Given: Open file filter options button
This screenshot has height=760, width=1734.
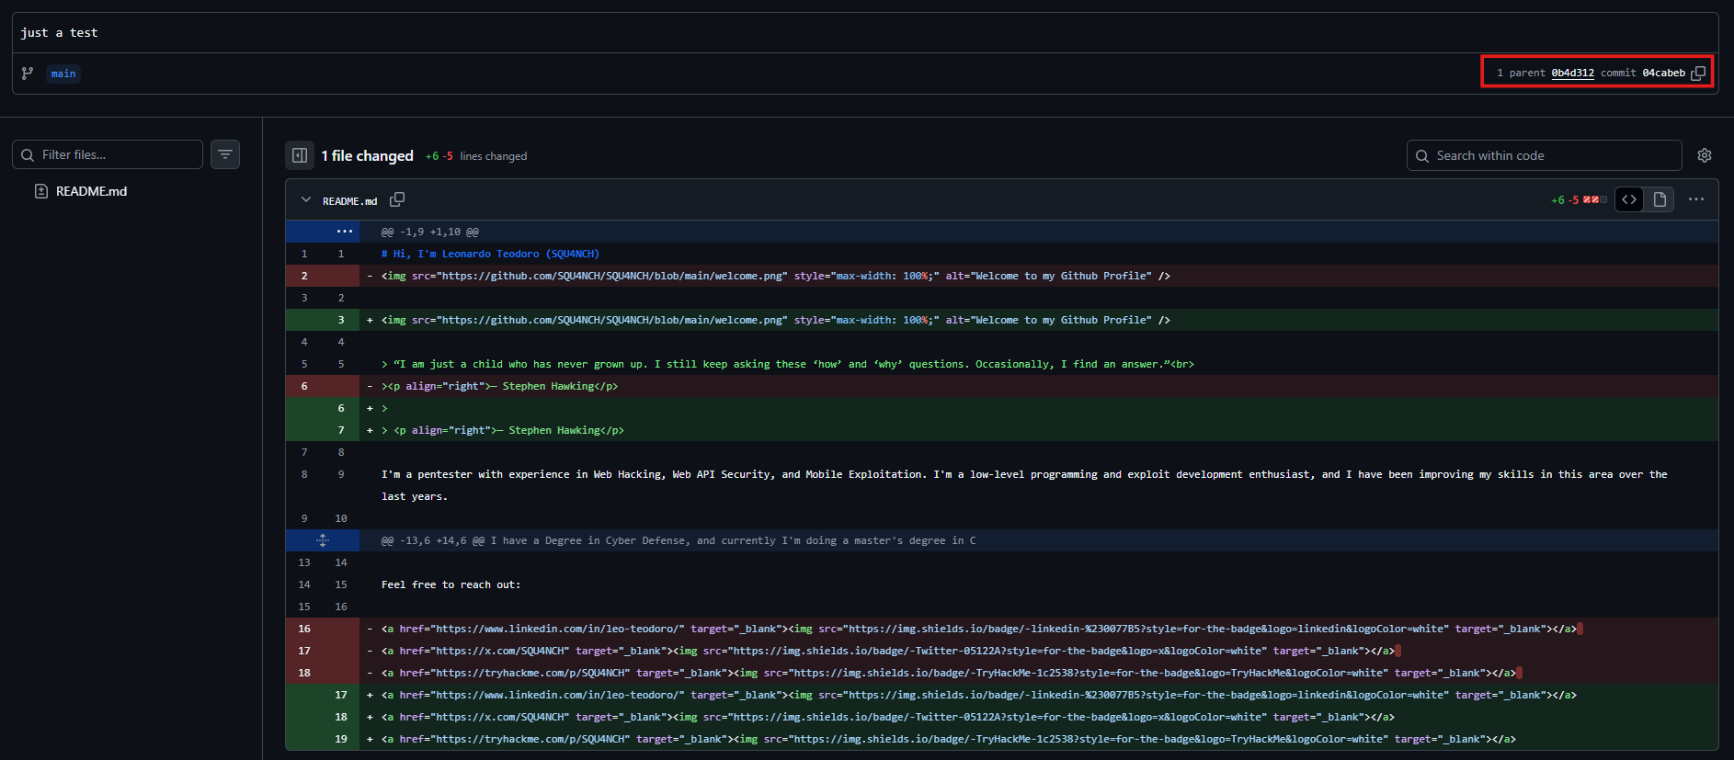Looking at the screenshot, I should click(x=225, y=155).
